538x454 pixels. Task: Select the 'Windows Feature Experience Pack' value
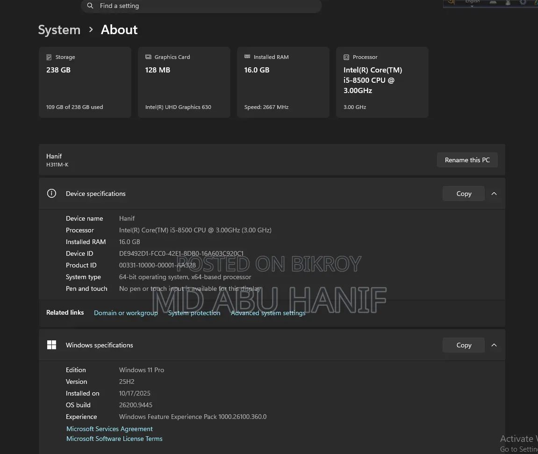[193, 417]
